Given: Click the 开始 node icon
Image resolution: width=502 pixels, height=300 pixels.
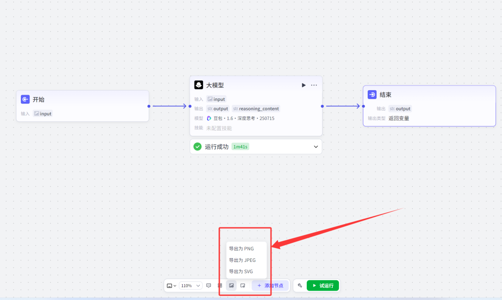Looking at the screenshot, I should click(25, 99).
